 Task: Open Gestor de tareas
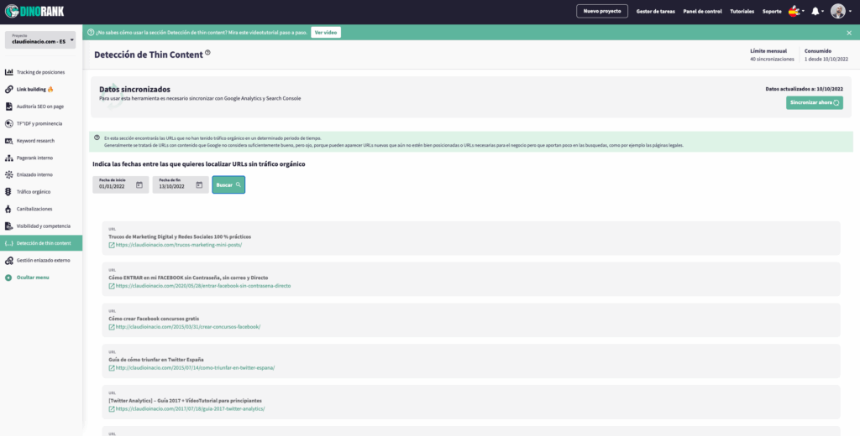(x=655, y=11)
